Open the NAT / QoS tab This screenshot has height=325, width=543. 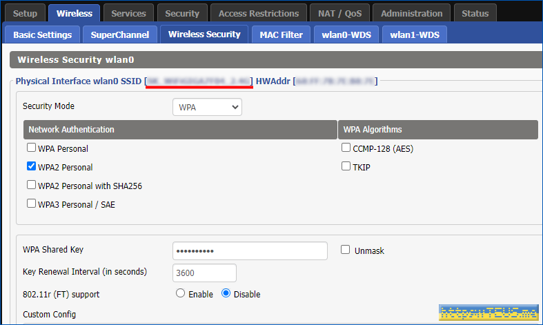click(339, 13)
